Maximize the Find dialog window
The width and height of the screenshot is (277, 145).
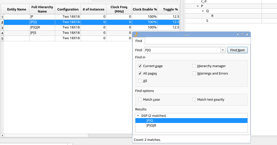(x=242, y=35)
